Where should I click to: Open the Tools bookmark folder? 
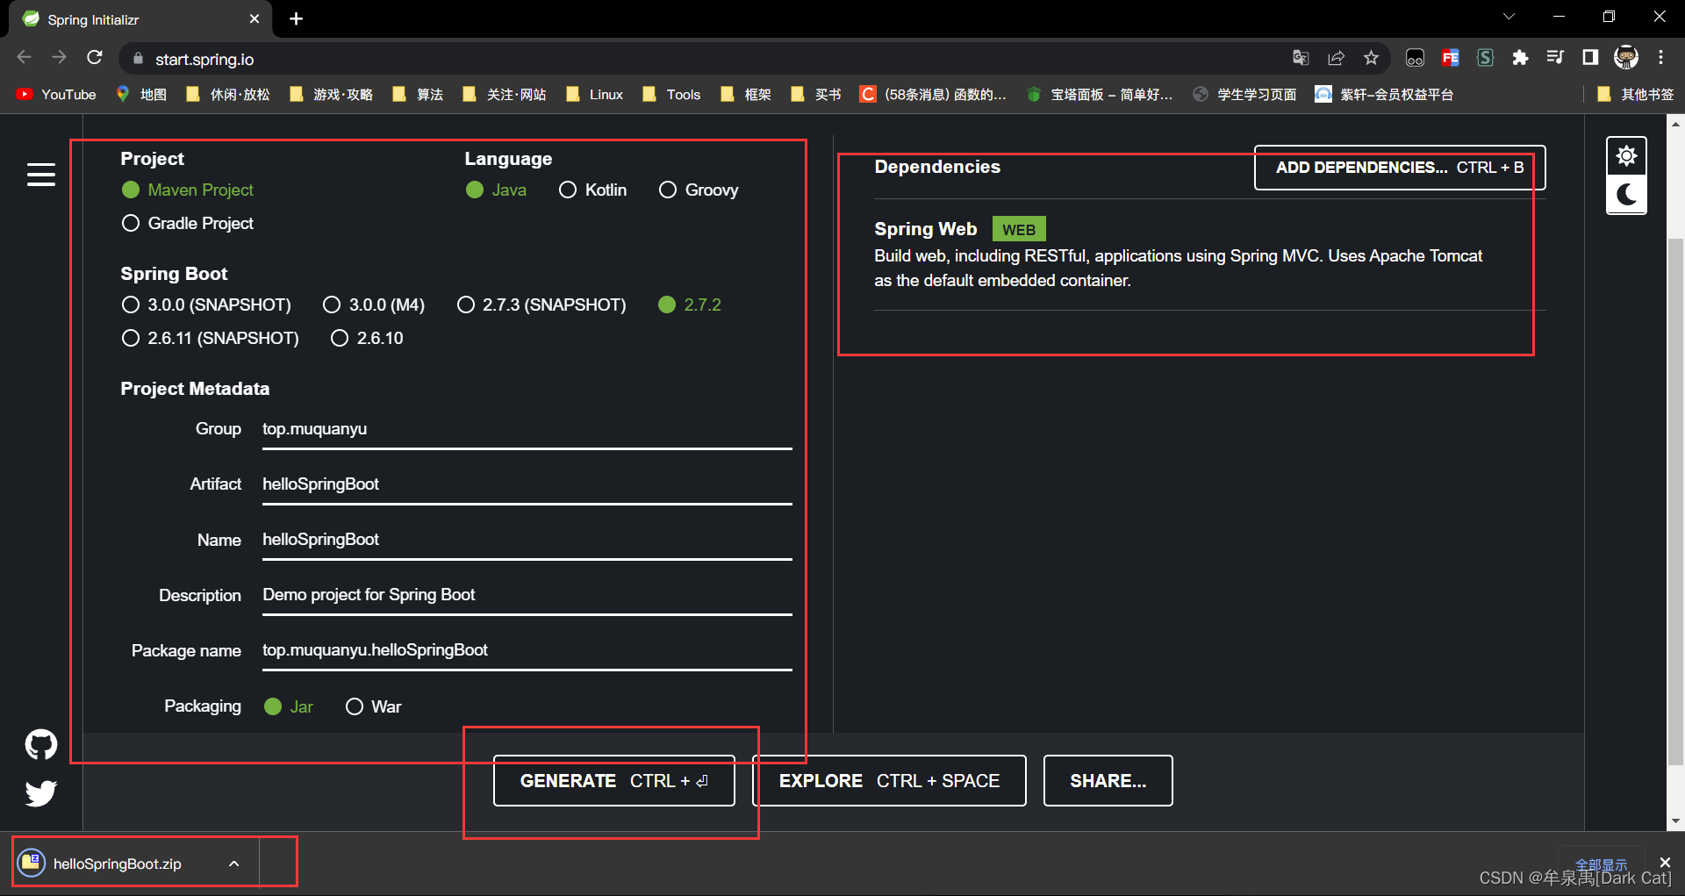671,94
